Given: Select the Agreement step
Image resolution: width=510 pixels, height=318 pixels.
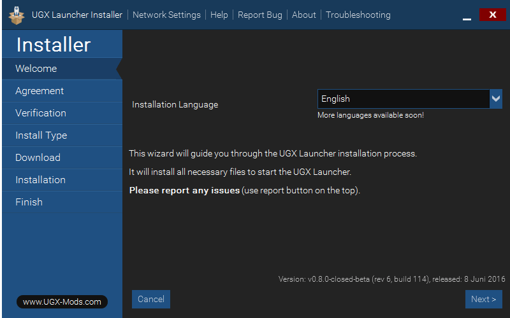Looking at the screenshot, I should pos(62,91).
